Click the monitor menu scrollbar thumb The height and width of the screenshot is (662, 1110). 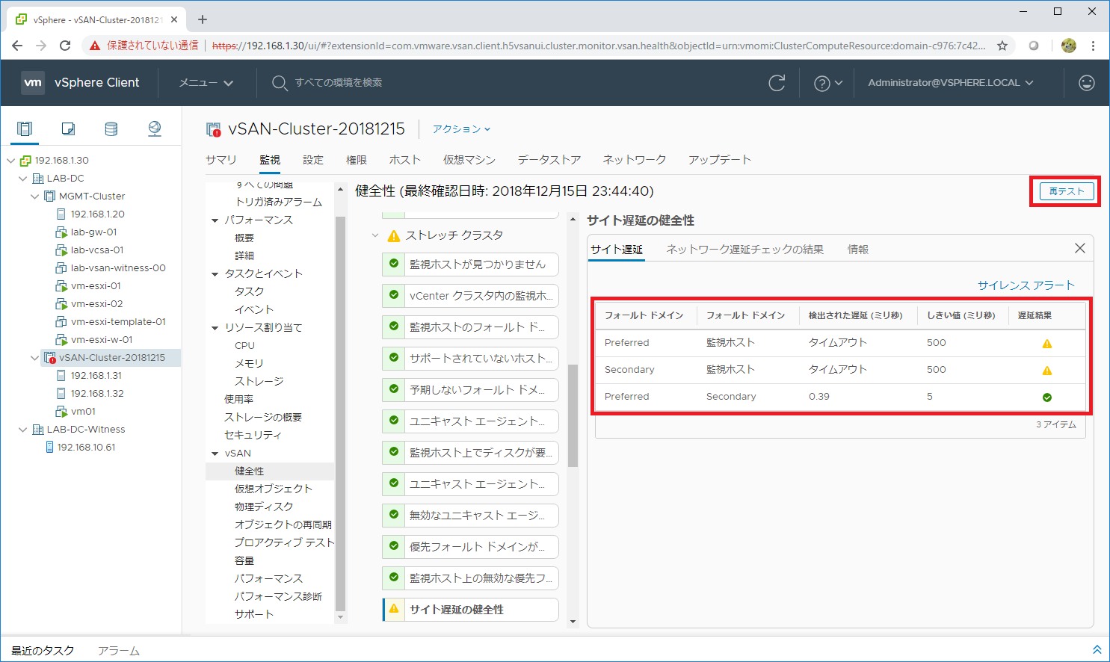(x=340, y=414)
